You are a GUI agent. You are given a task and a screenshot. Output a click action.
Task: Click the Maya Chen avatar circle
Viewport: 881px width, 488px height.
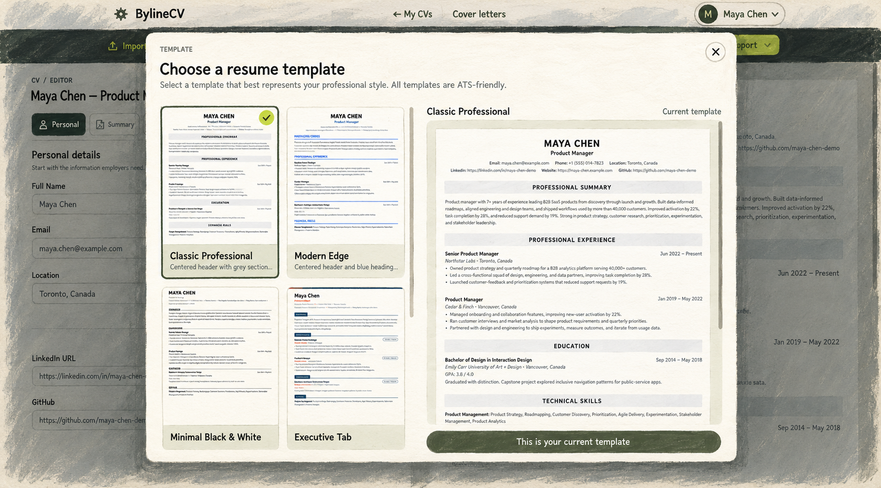(708, 14)
